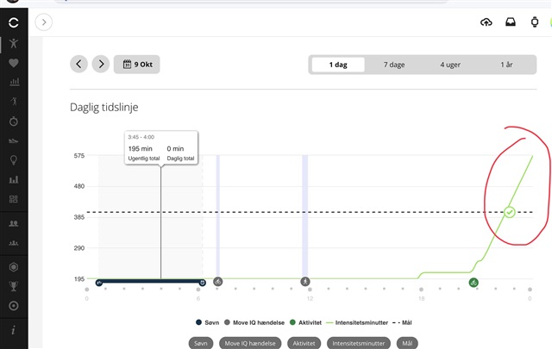The width and height of the screenshot is (552, 349).
Task: Go to previous day with left arrow
Action: (x=79, y=64)
